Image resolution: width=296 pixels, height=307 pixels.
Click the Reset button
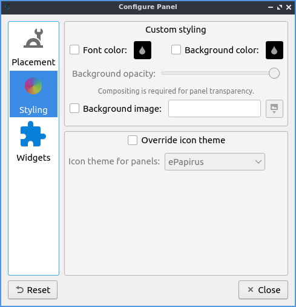coord(33,290)
